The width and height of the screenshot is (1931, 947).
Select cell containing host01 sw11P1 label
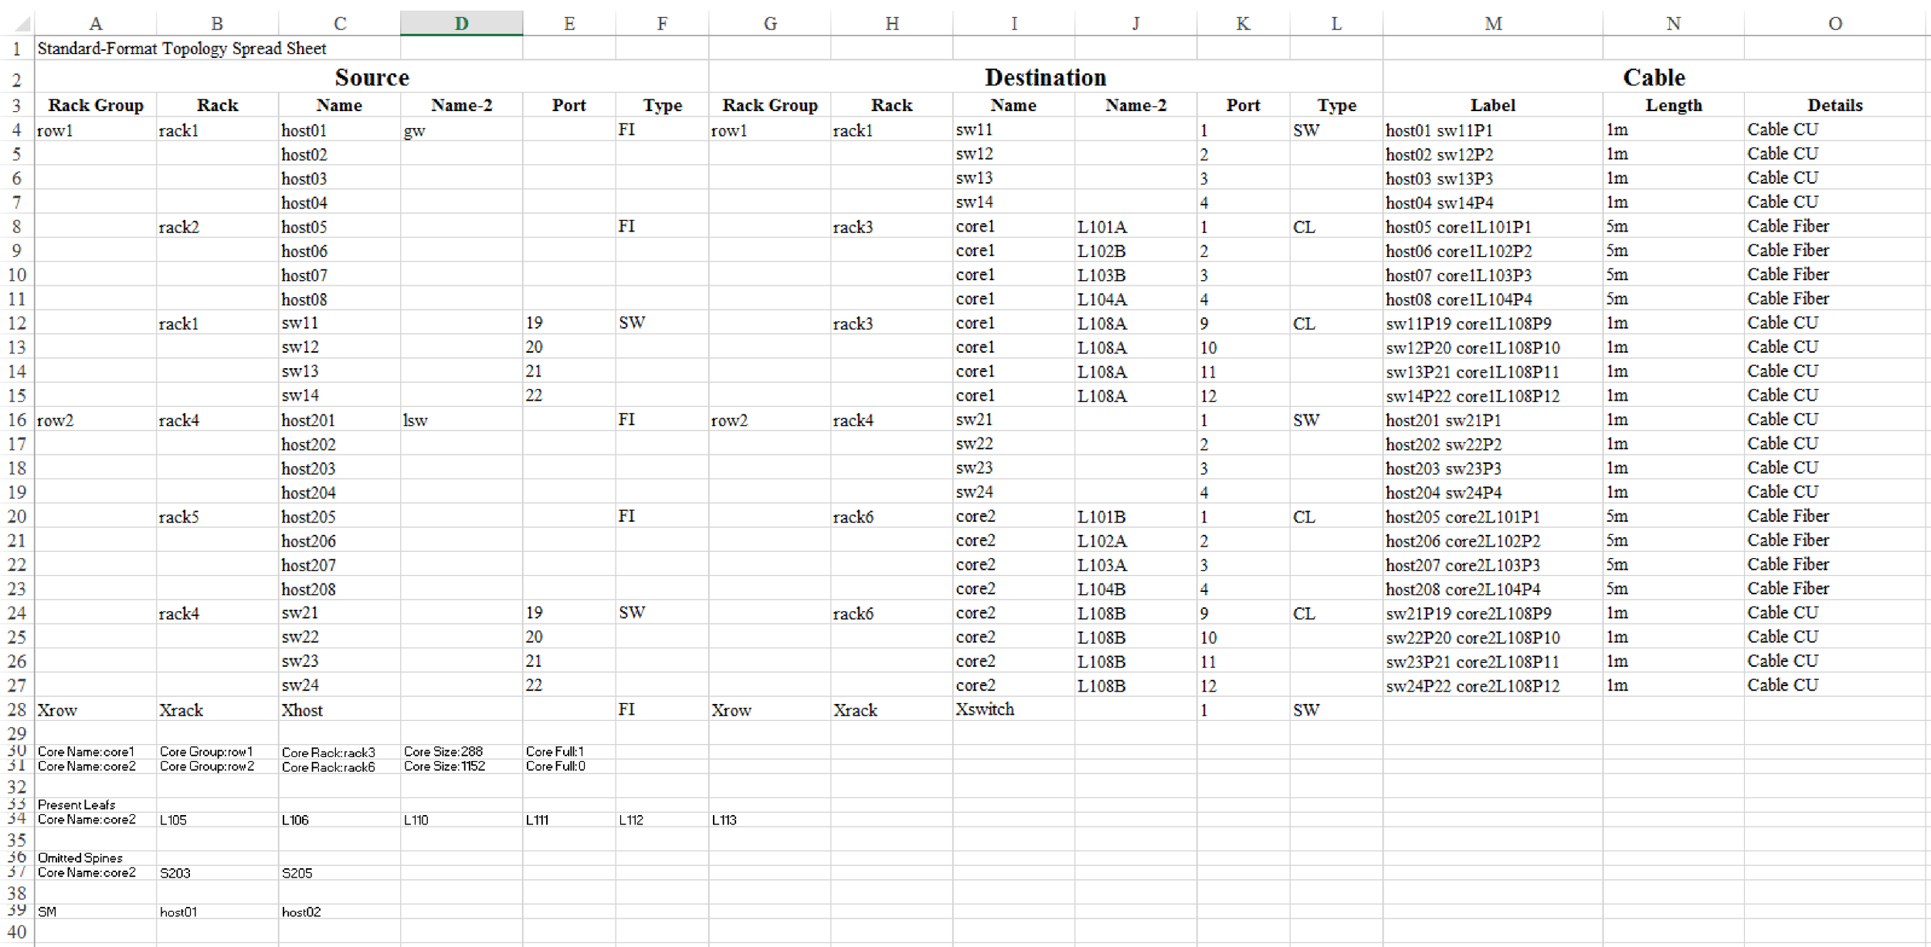[1440, 130]
